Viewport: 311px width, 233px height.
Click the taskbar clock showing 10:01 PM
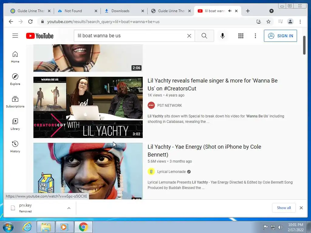pos(296,227)
